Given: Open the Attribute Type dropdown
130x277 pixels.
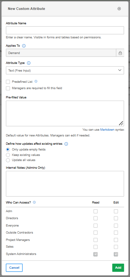Looking at the screenshot, I should (x=65, y=70).
